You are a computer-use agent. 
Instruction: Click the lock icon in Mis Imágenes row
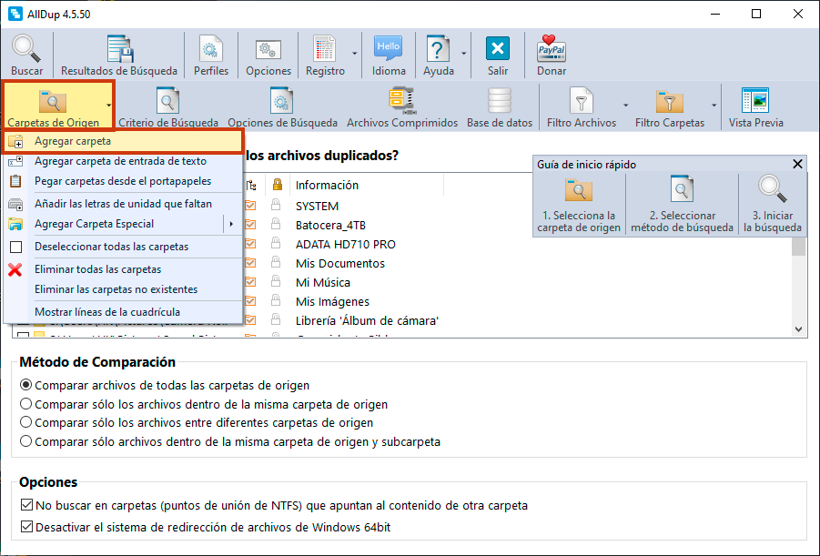tap(276, 300)
